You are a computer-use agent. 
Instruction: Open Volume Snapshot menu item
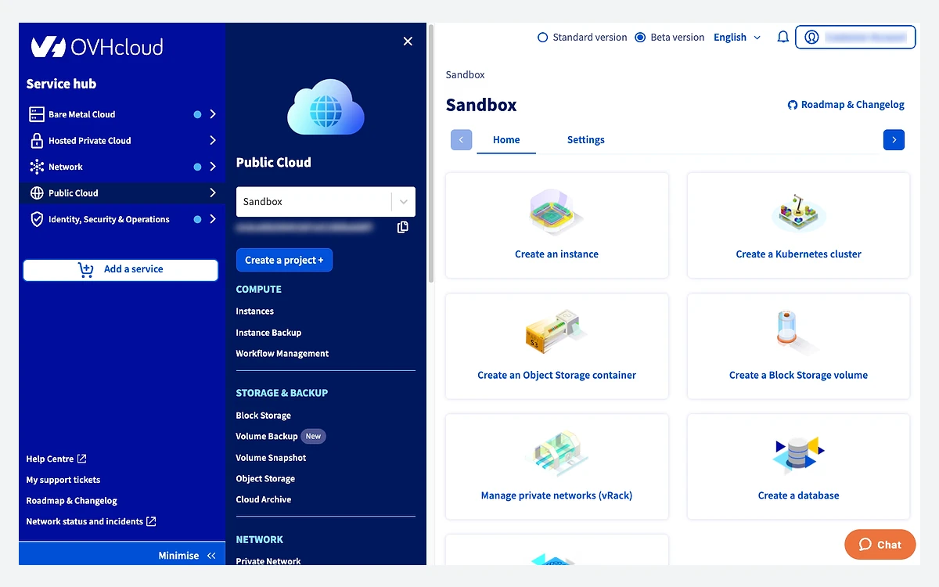click(271, 458)
